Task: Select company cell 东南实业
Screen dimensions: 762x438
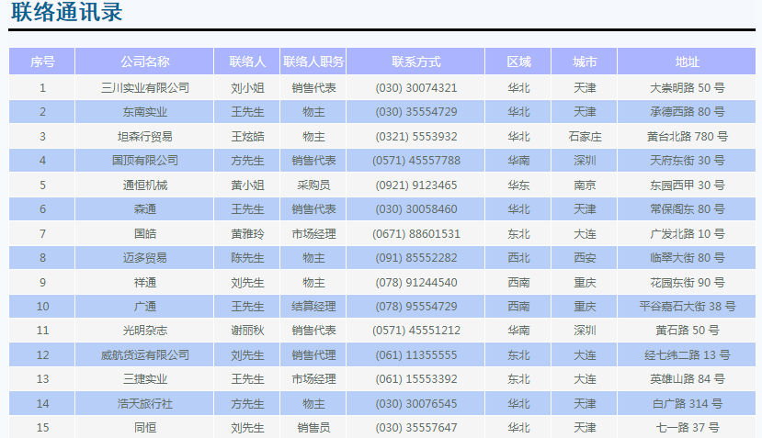Action: pos(144,112)
